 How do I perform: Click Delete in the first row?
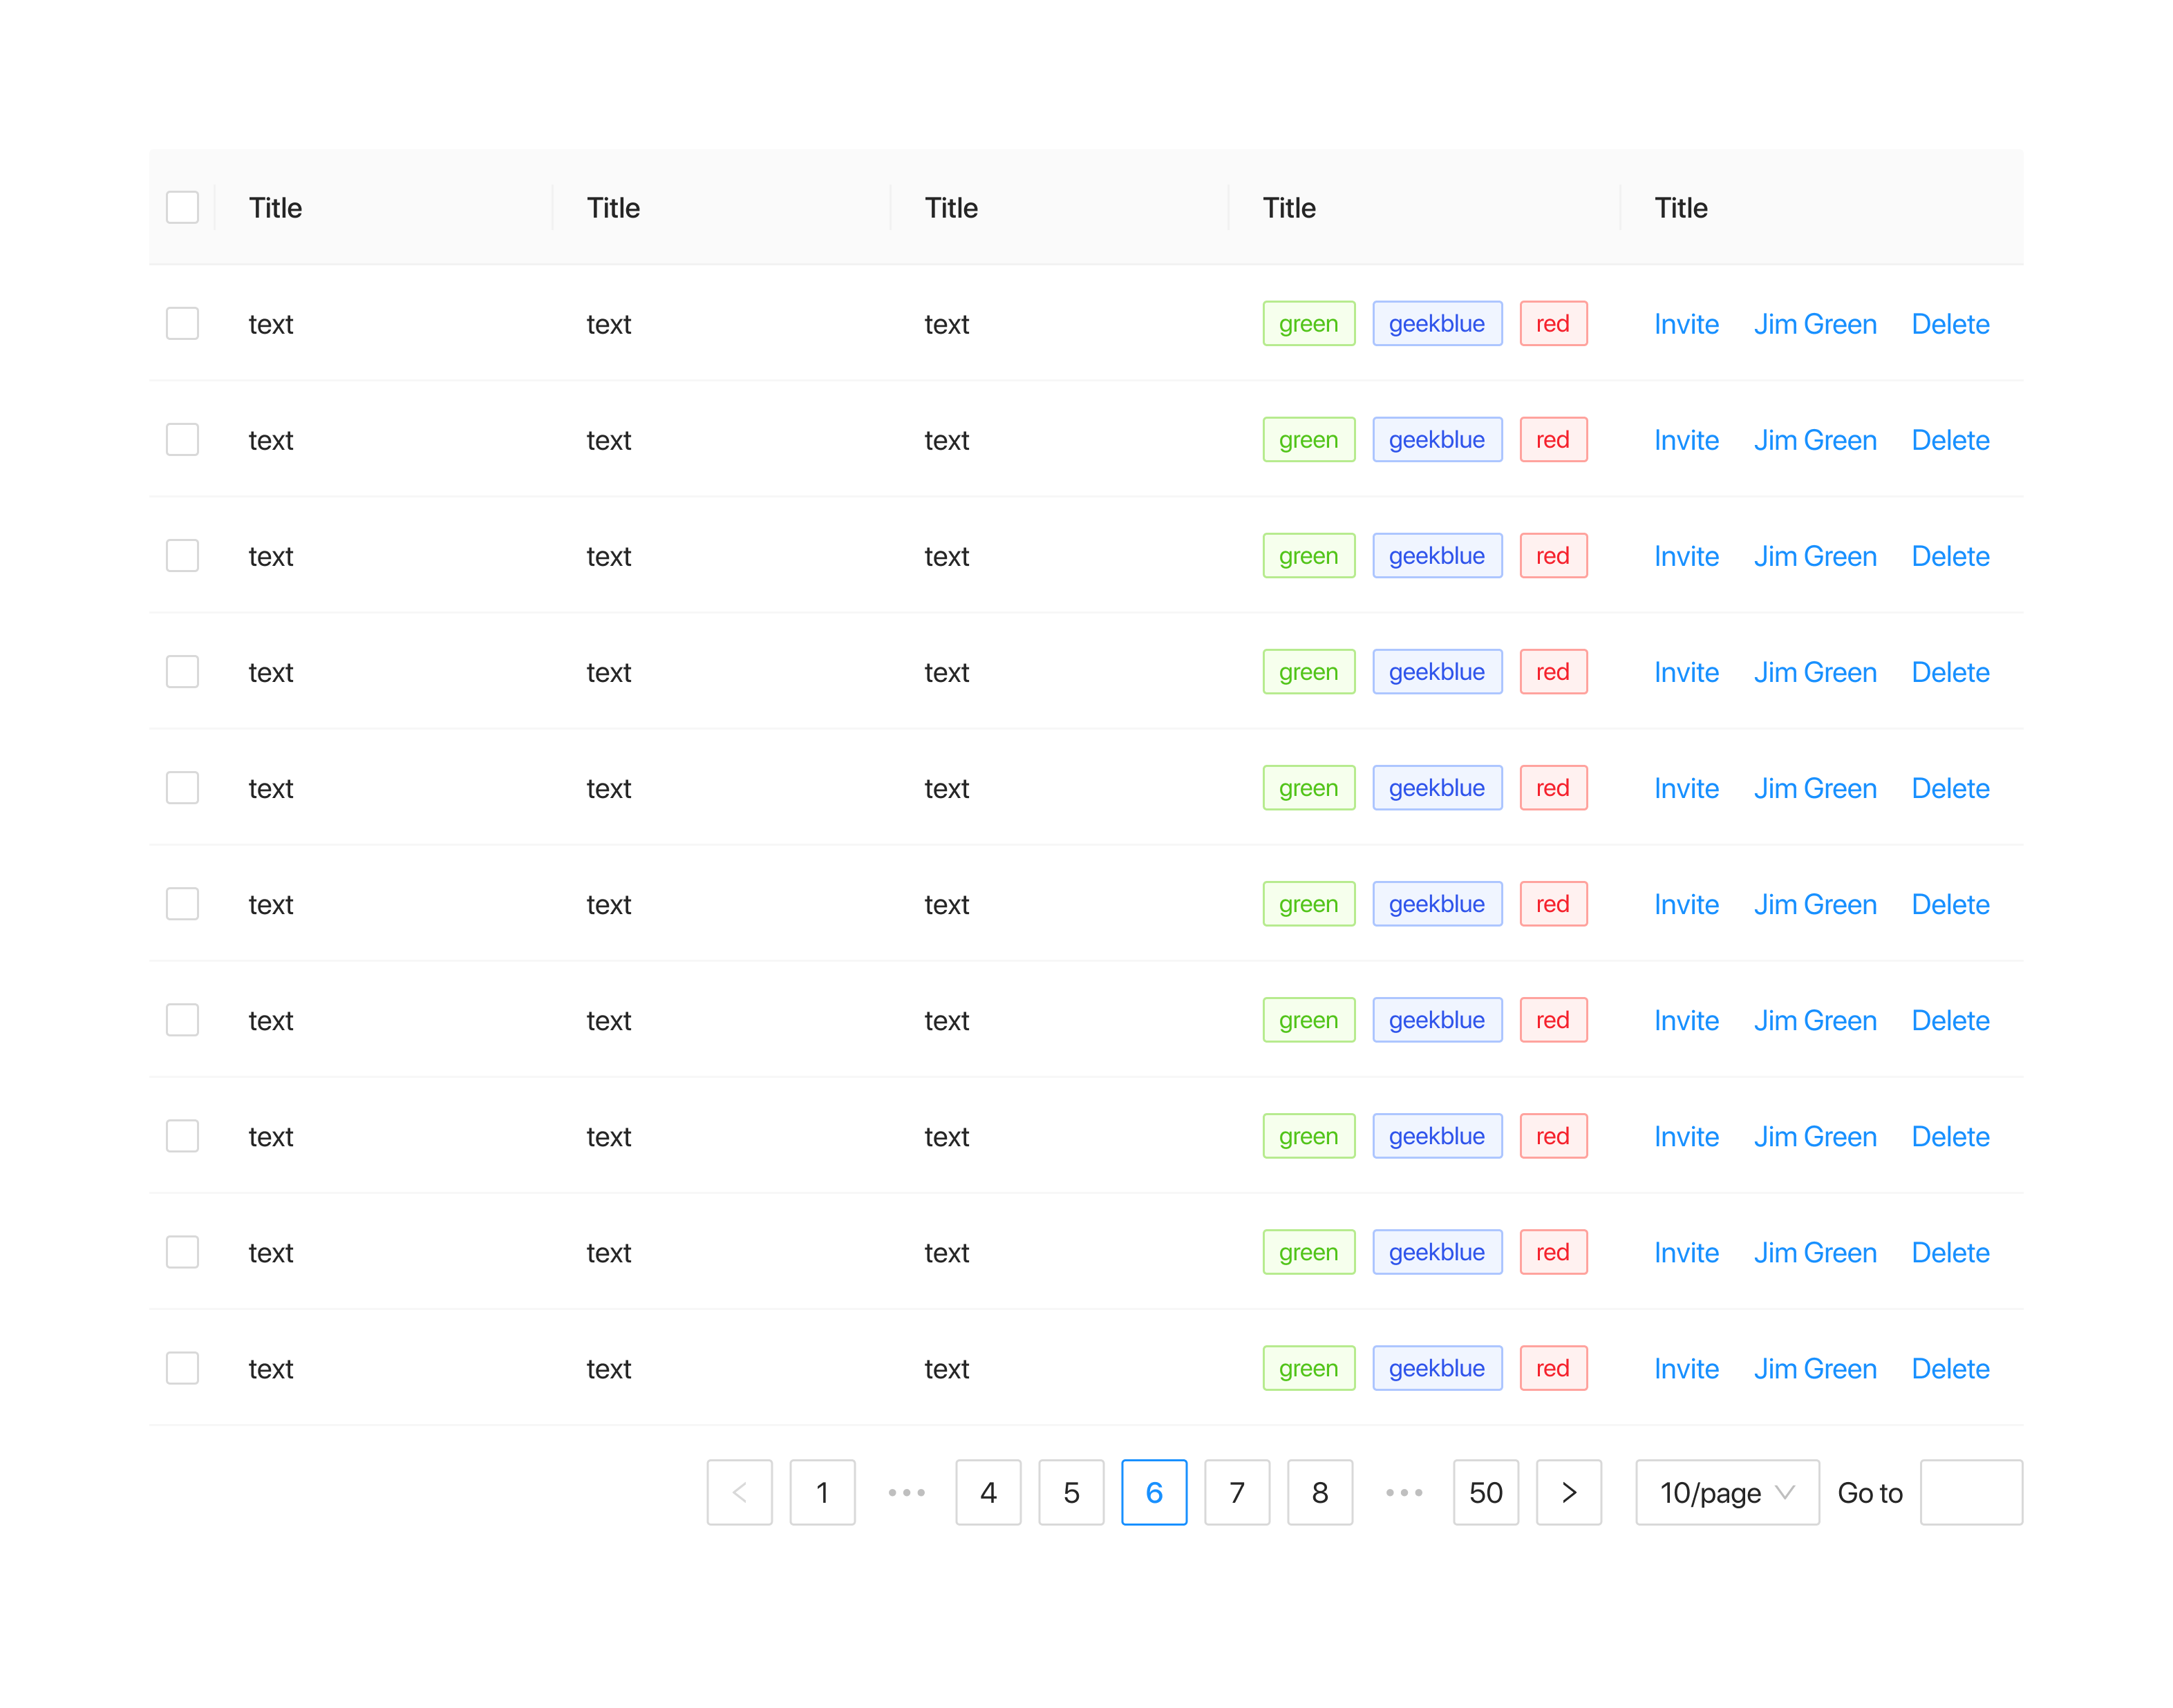[x=1950, y=324]
